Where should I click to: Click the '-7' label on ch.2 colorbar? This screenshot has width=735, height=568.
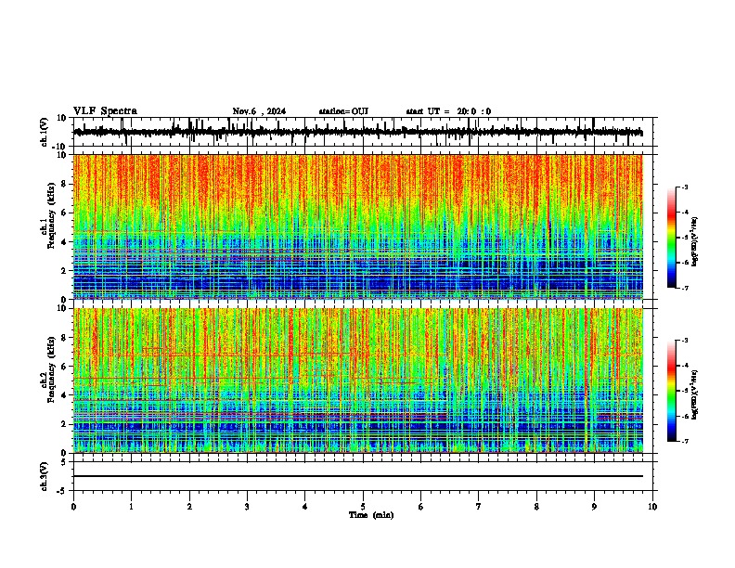(x=685, y=441)
